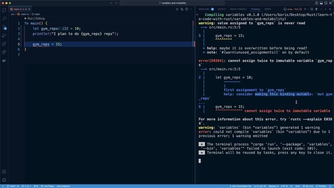Click the Customize Layout icon in the title bar
Image resolution: width=334 pixels, height=188 pixels.
click(x=330, y=3)
